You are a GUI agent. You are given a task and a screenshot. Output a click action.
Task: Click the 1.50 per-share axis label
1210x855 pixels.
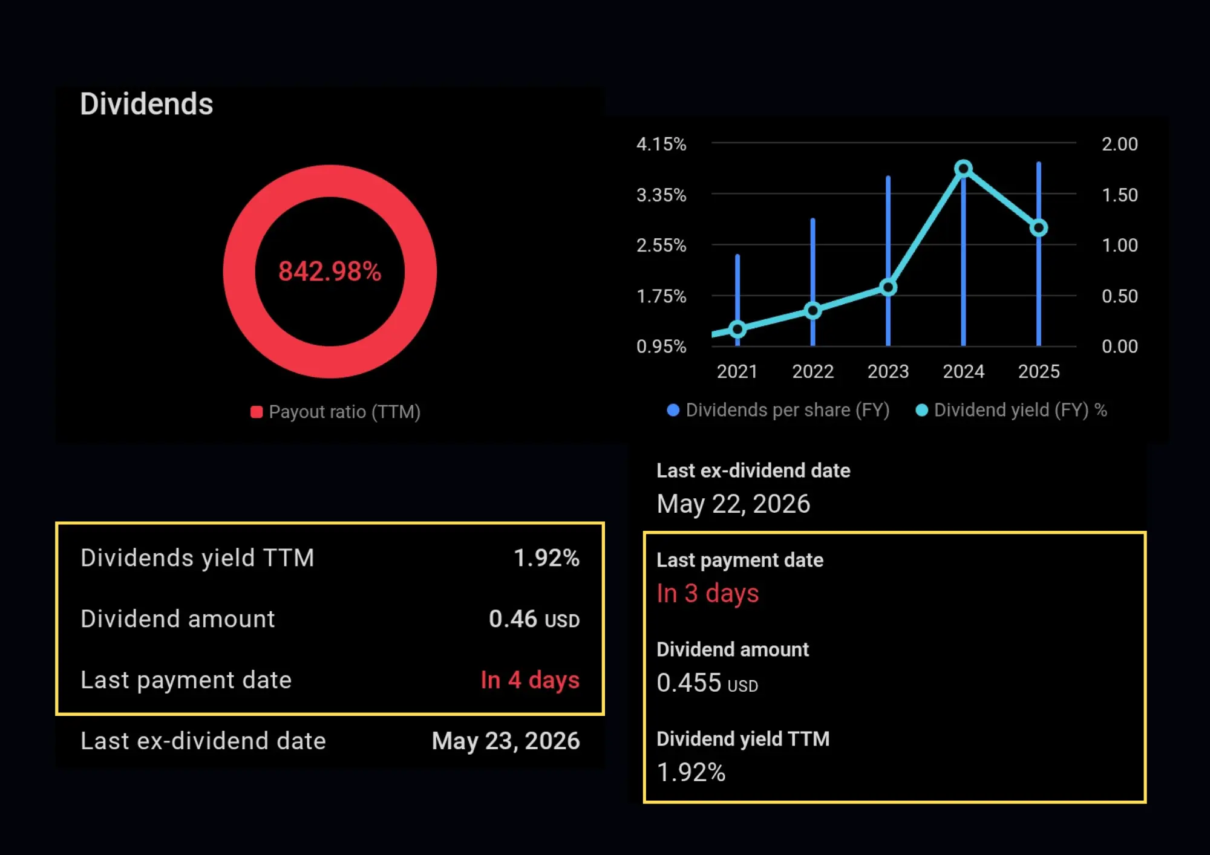(1119, 195)
